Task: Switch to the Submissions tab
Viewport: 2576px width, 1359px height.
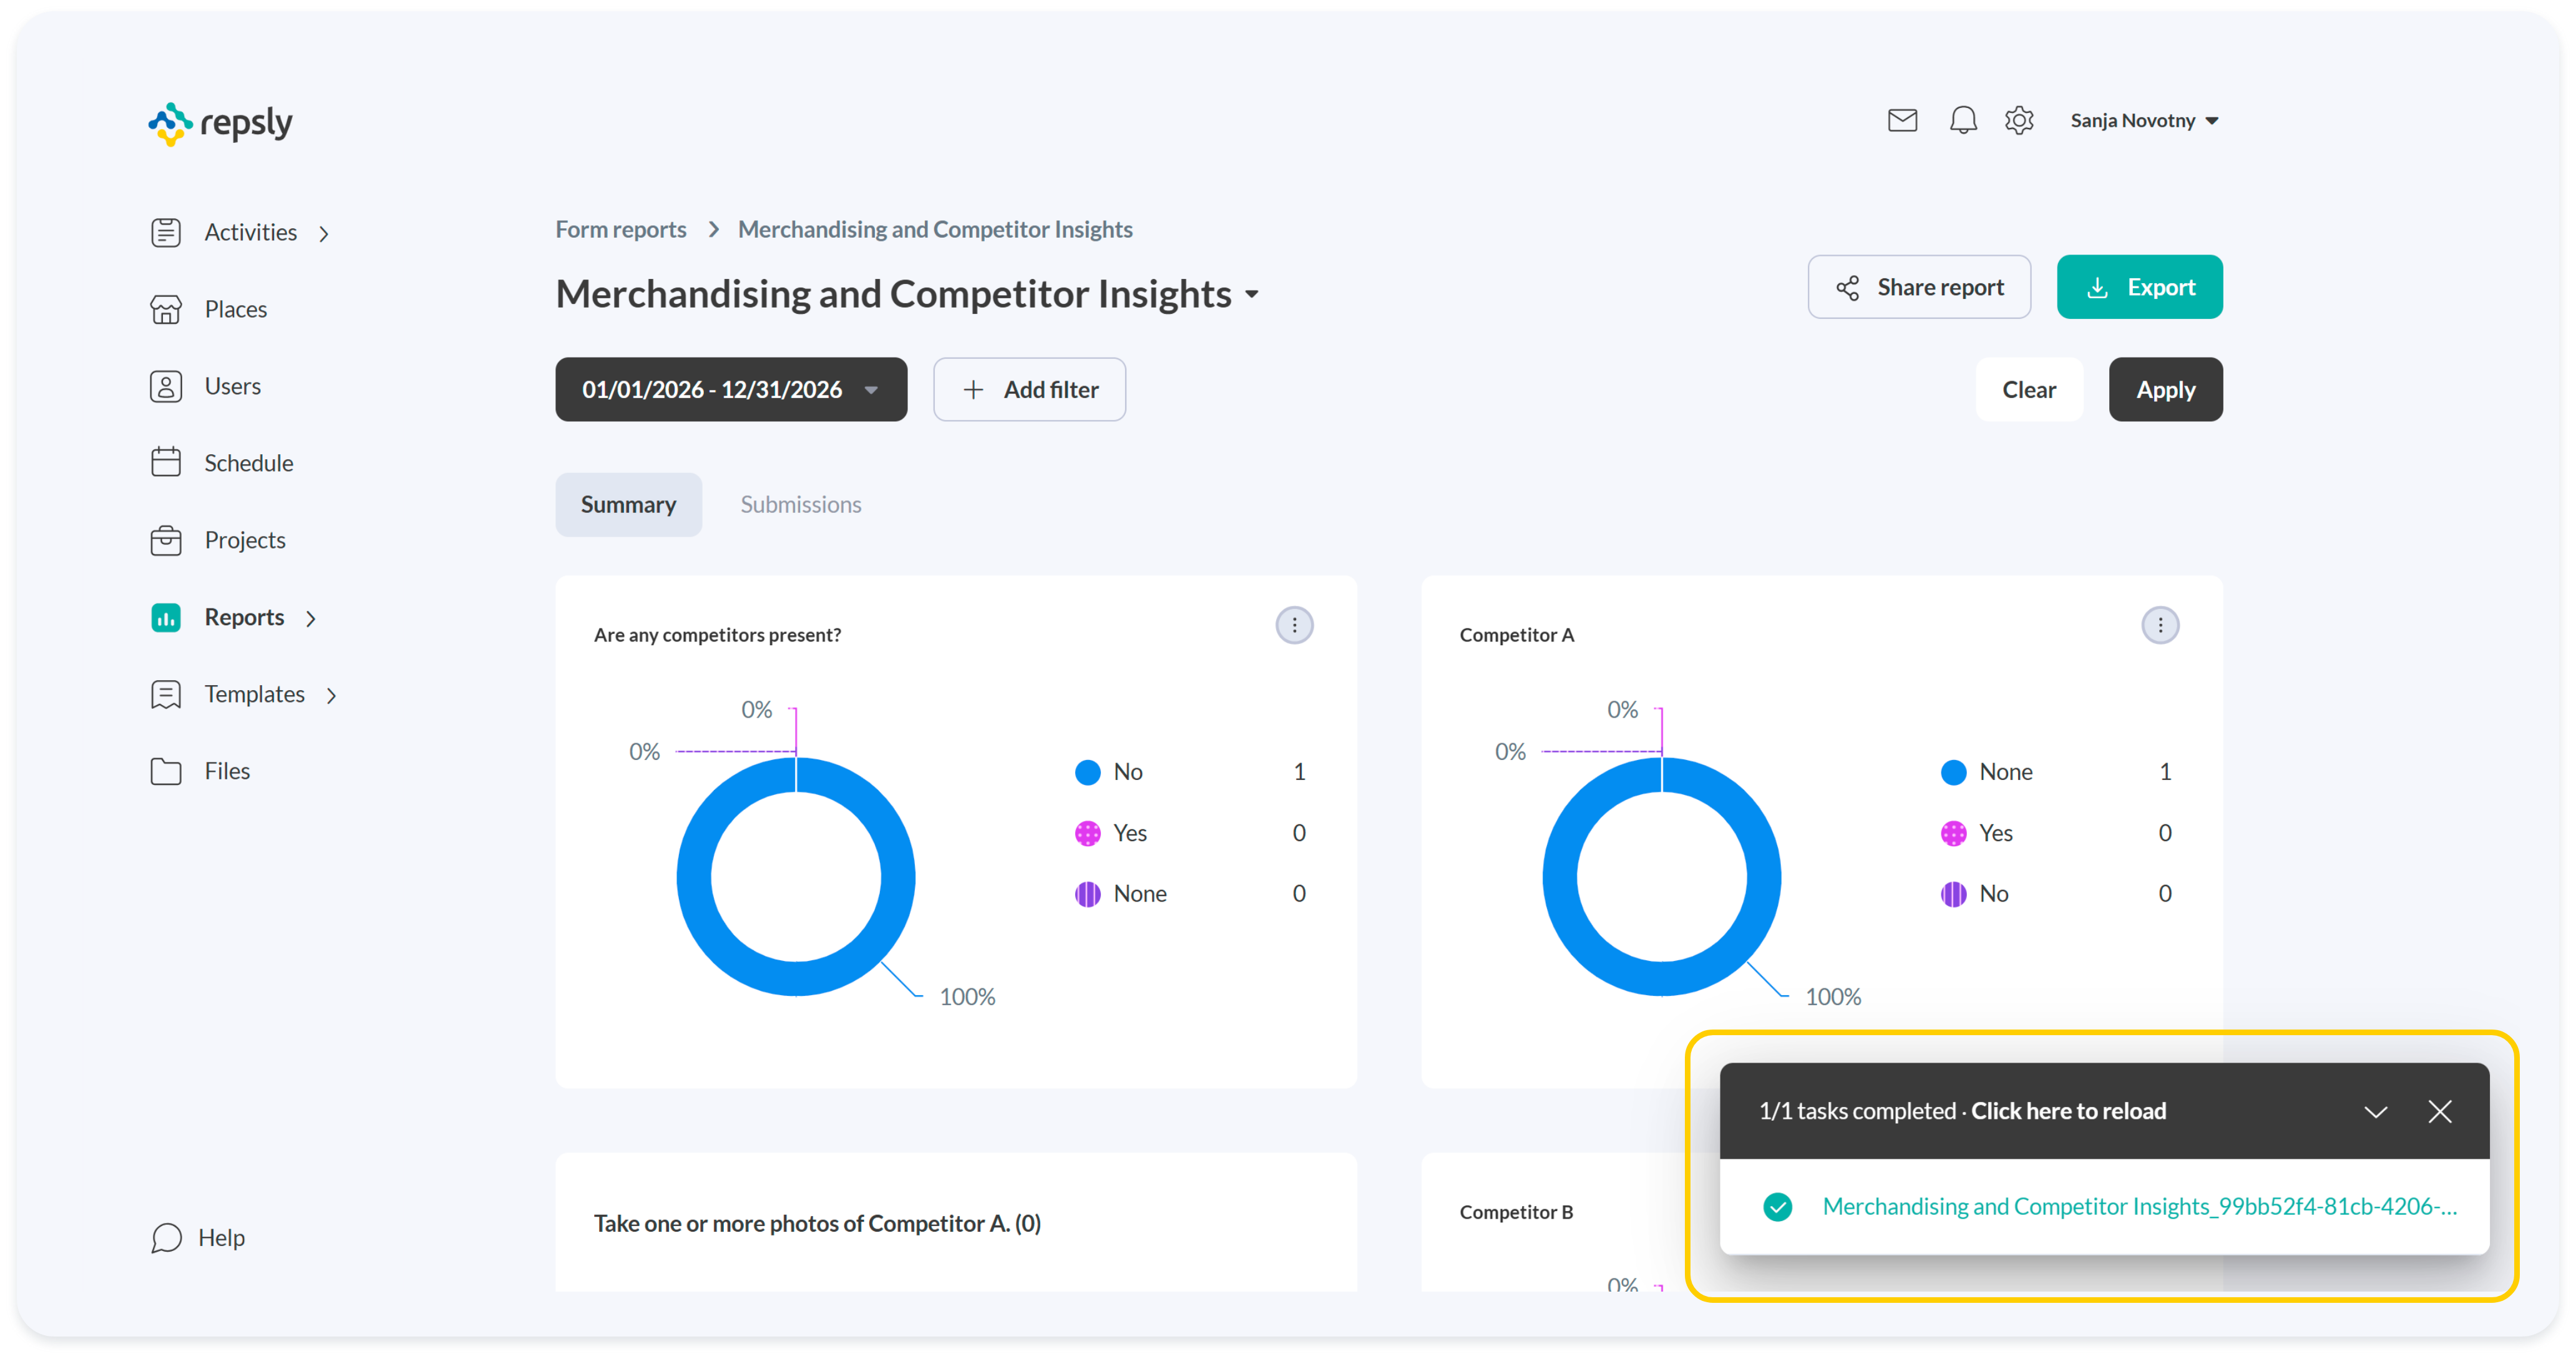Action: 800,505
